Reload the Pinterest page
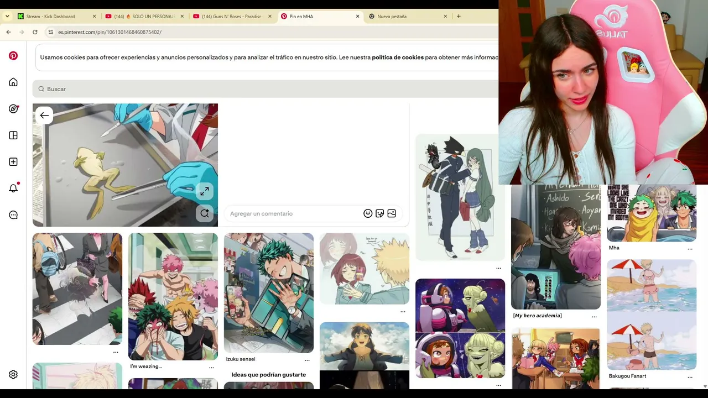 coord(35,32)
